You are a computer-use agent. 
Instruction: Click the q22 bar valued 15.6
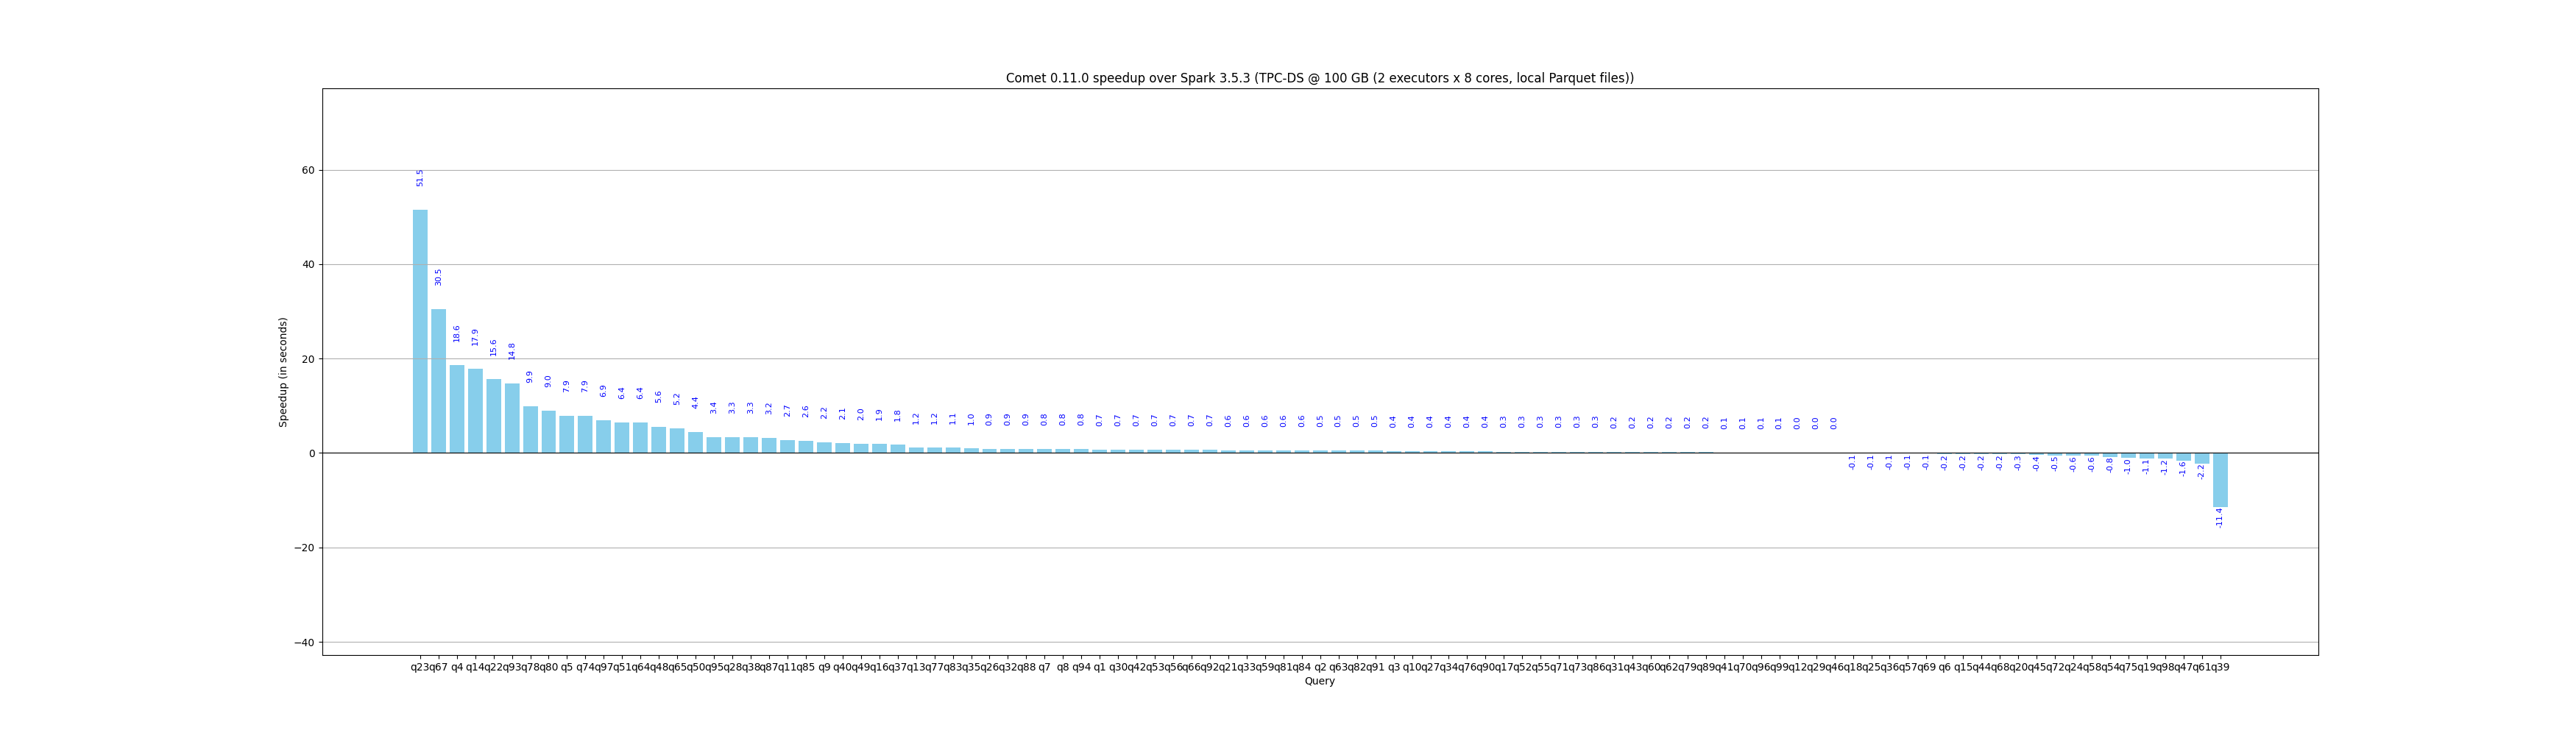click(494, 416)
